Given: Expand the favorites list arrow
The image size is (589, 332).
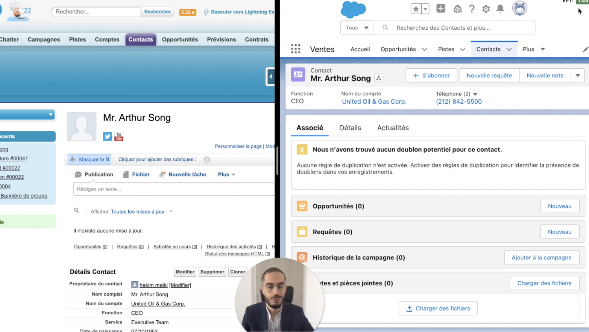Looking at the screenshot, I should 425,9.
